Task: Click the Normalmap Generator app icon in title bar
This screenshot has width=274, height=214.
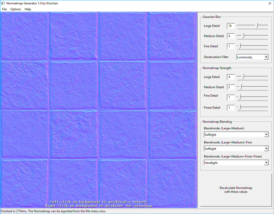Action: tap(3, 3)
